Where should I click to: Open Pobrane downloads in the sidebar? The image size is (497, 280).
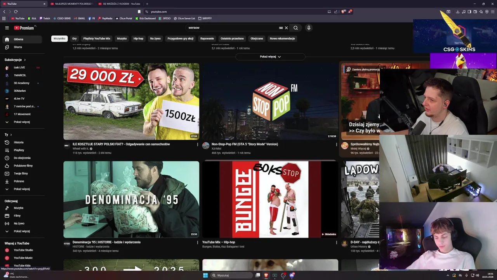pyautogui.click(x=23, y=181)
